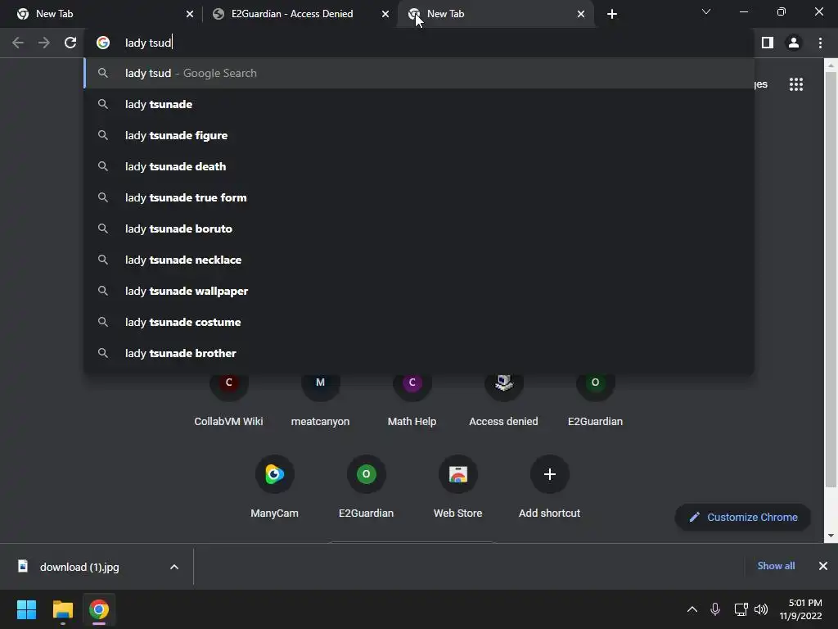
Task: Open network display tray icon
Action: point(741,609)
